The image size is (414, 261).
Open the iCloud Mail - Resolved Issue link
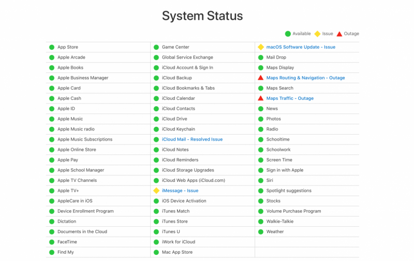(192, 139)
